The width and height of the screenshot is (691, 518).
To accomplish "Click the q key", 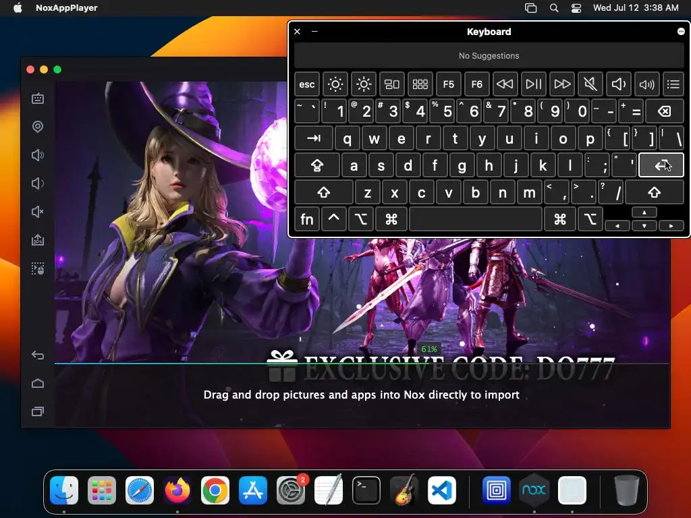I will point(348,138).
